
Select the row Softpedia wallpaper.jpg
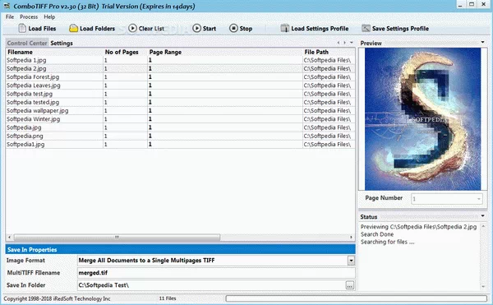(x=180, y=111)
